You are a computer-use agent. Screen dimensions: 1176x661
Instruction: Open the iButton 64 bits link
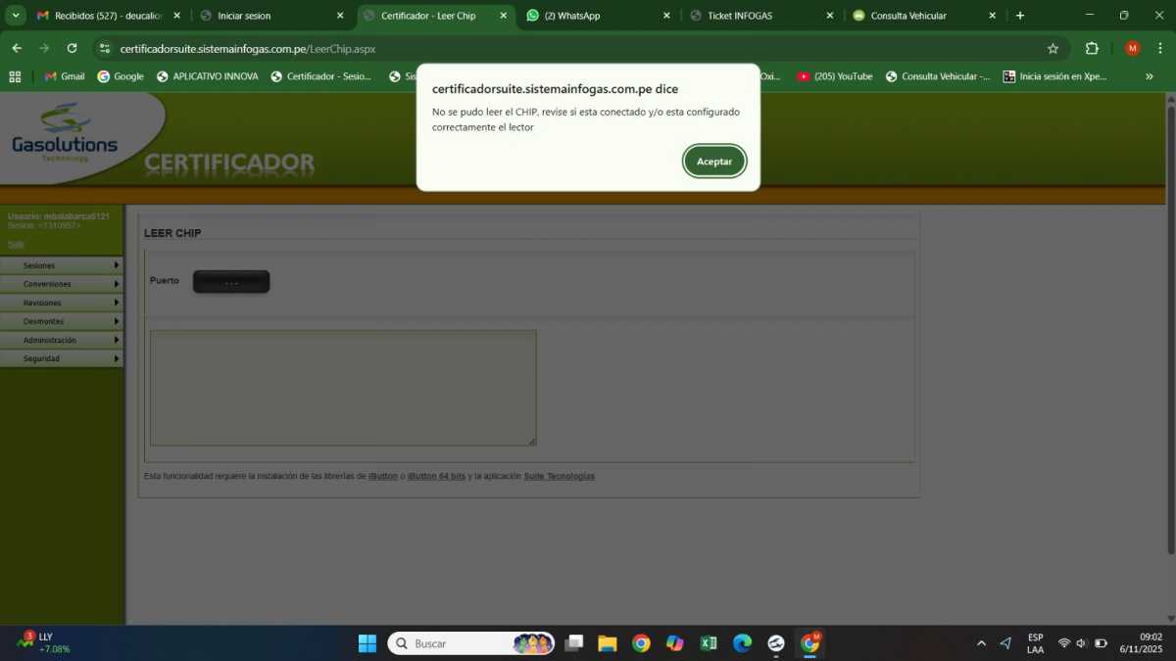[x=436, y=476]
